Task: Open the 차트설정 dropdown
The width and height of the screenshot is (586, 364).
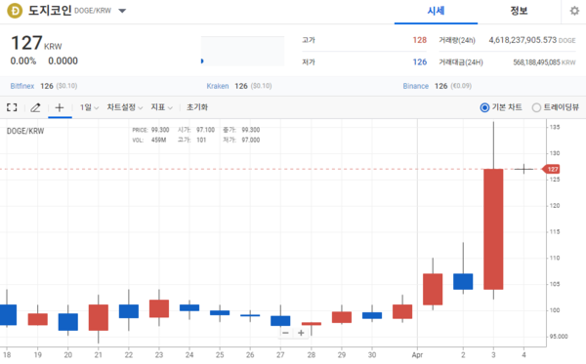Action: (125, 107)
